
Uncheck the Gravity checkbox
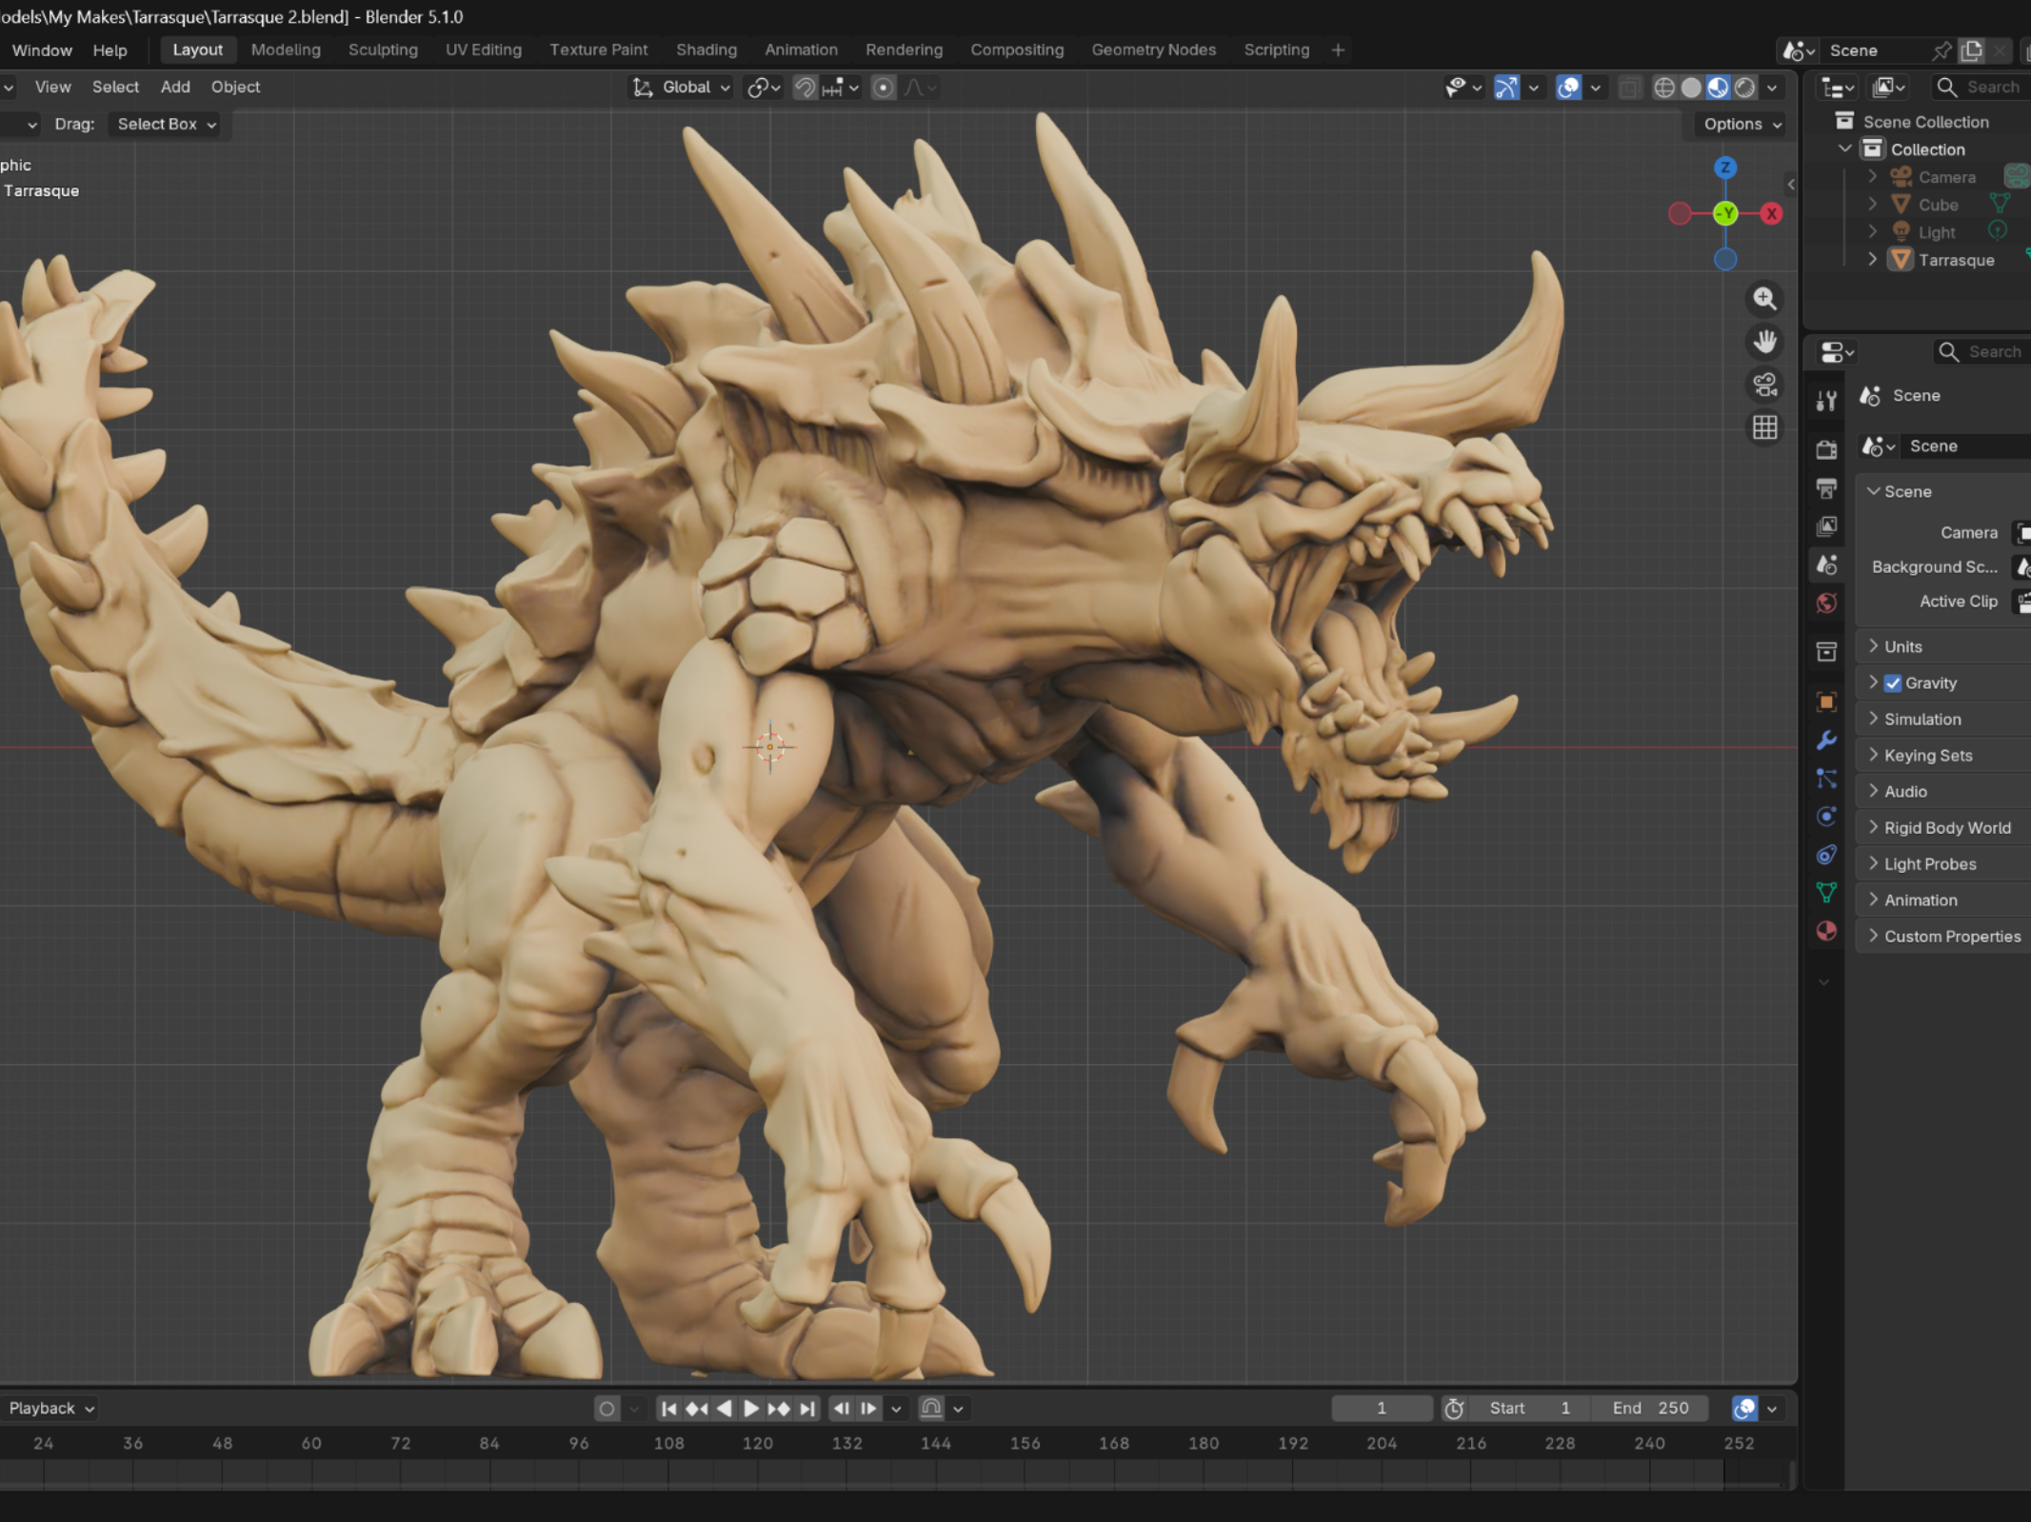tap(1893, 683)
